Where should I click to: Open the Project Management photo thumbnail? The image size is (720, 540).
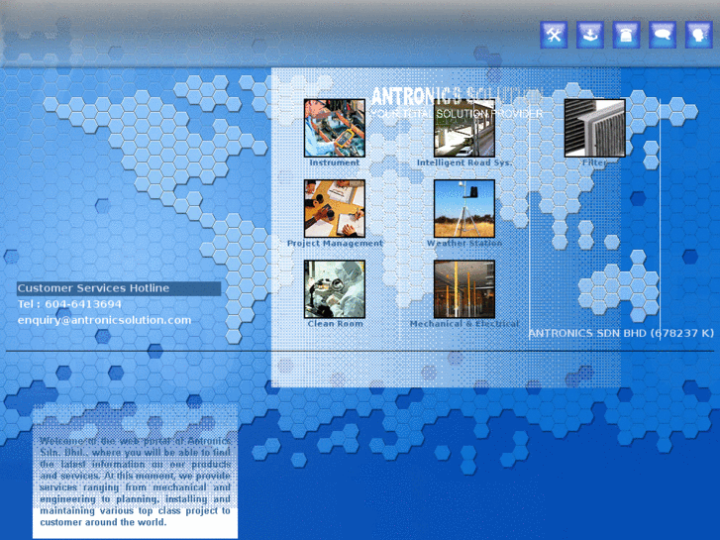pos(335,209)
